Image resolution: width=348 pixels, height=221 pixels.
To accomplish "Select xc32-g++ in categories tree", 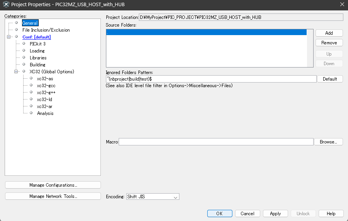I will click(46, 93).
